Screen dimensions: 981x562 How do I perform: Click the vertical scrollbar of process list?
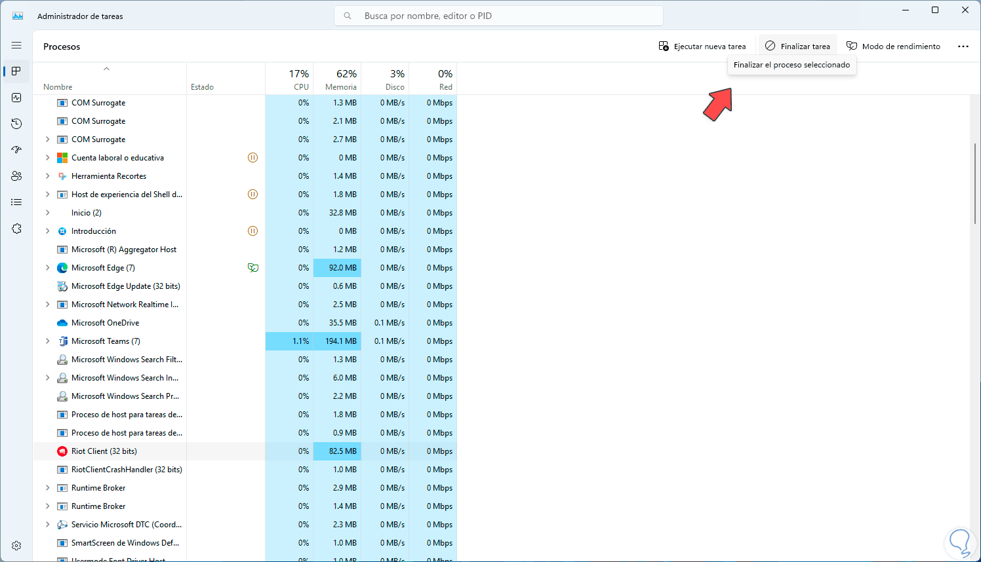[976, 183]
